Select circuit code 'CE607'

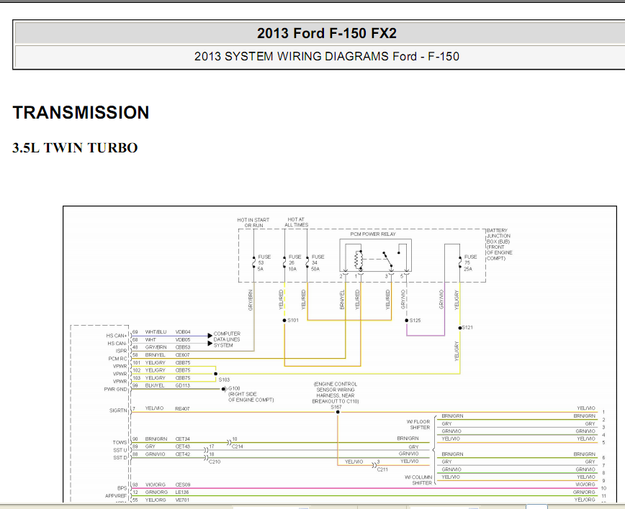(183, 354)
